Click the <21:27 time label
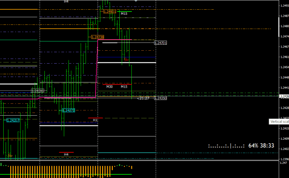The width and height of the screenshot is (289, 178). 143,98
